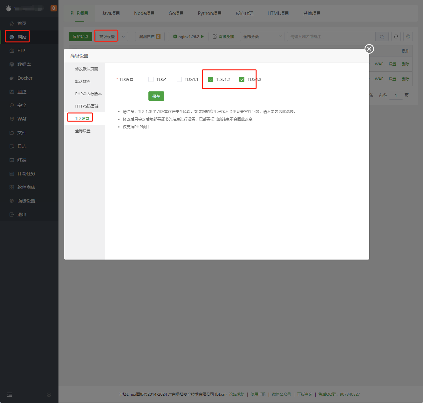Switch to the Go项目 tab
This screenshot has height=403, width=423.
176,13
